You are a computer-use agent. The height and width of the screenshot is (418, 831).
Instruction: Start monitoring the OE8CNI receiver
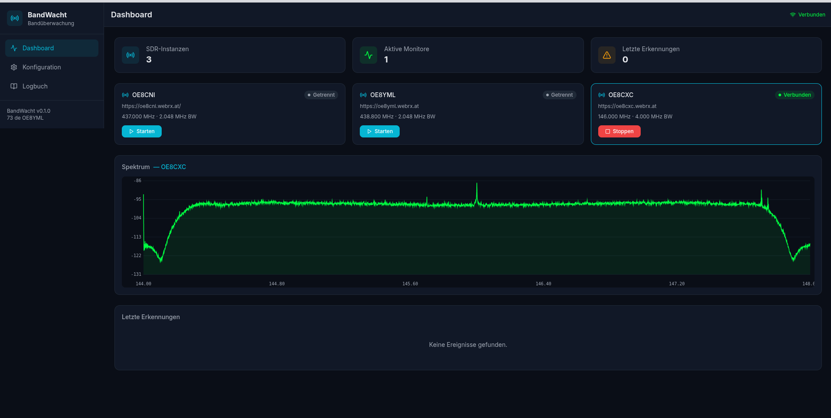142,131
